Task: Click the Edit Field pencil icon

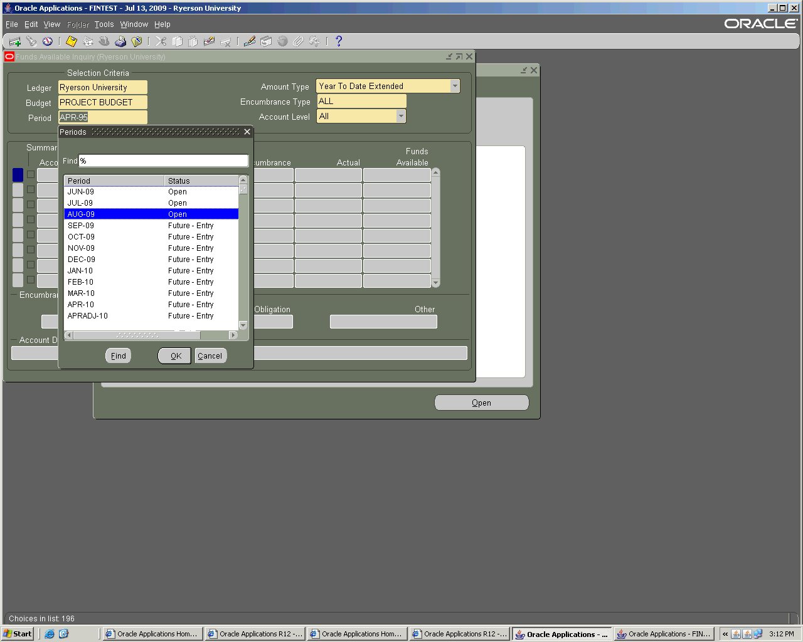Action: [250, 41]
